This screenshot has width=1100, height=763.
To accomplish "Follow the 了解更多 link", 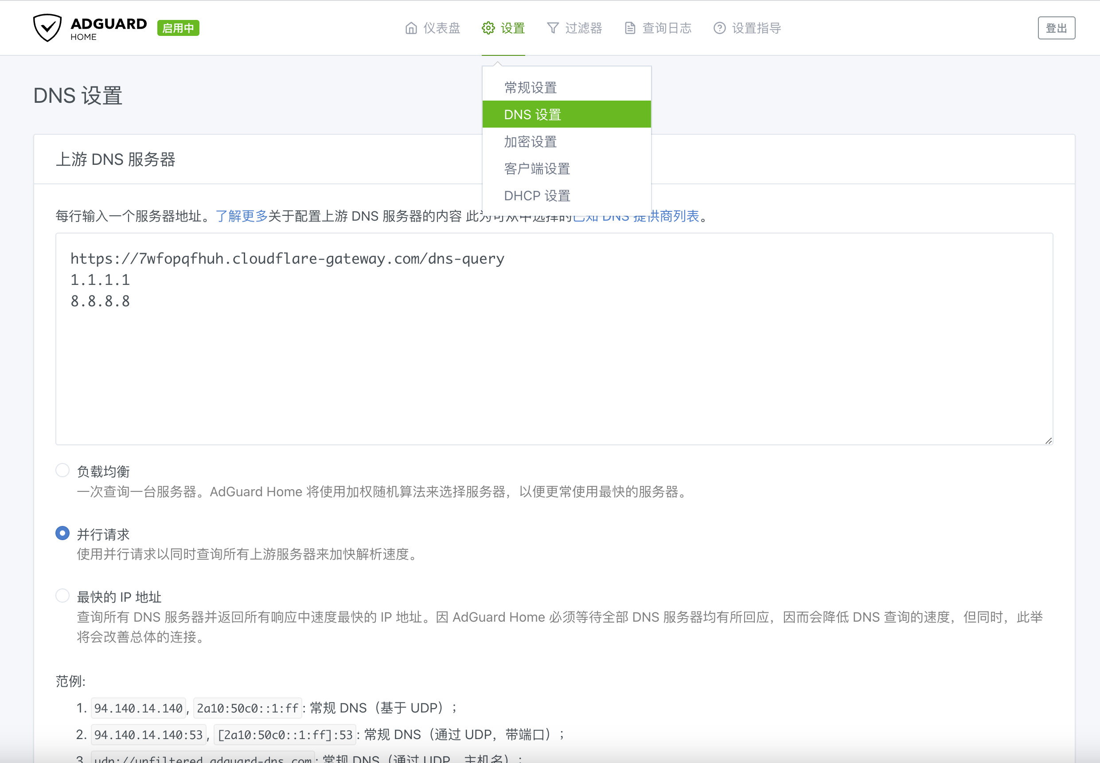I will (x=242, y=216).
